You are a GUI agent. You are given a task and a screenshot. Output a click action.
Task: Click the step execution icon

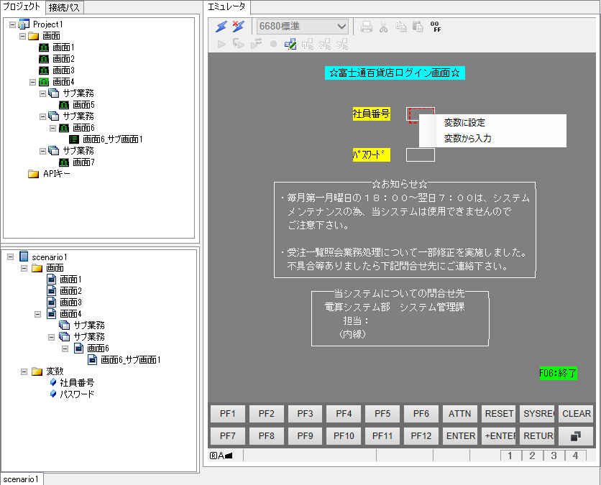pos(239,44)
